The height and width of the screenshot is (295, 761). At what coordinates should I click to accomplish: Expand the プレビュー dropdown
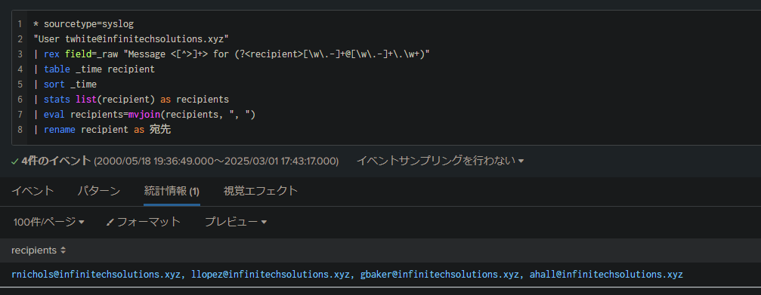click(x=236, y=222)
